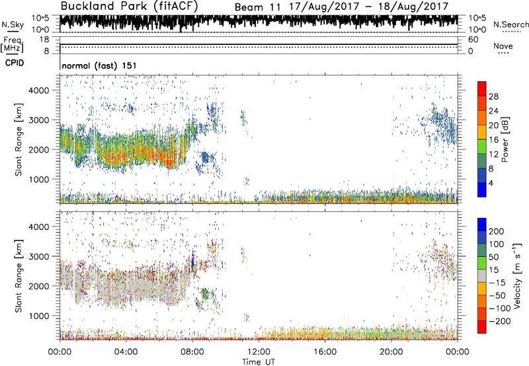Click the '16' tick on Power colorbar
This screenshot has height=366, width=529.
coord(493,140)
